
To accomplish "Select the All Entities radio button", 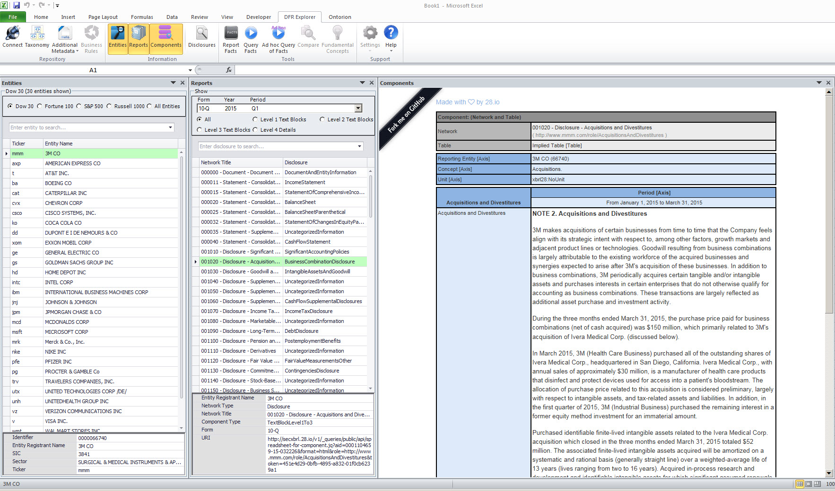I will click(x=149, y=106).
